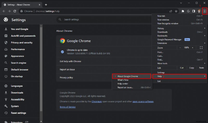Reload the page with refresh icon
Image resolution: width=208 pixels, height=123 pixels.
point(15,11)
